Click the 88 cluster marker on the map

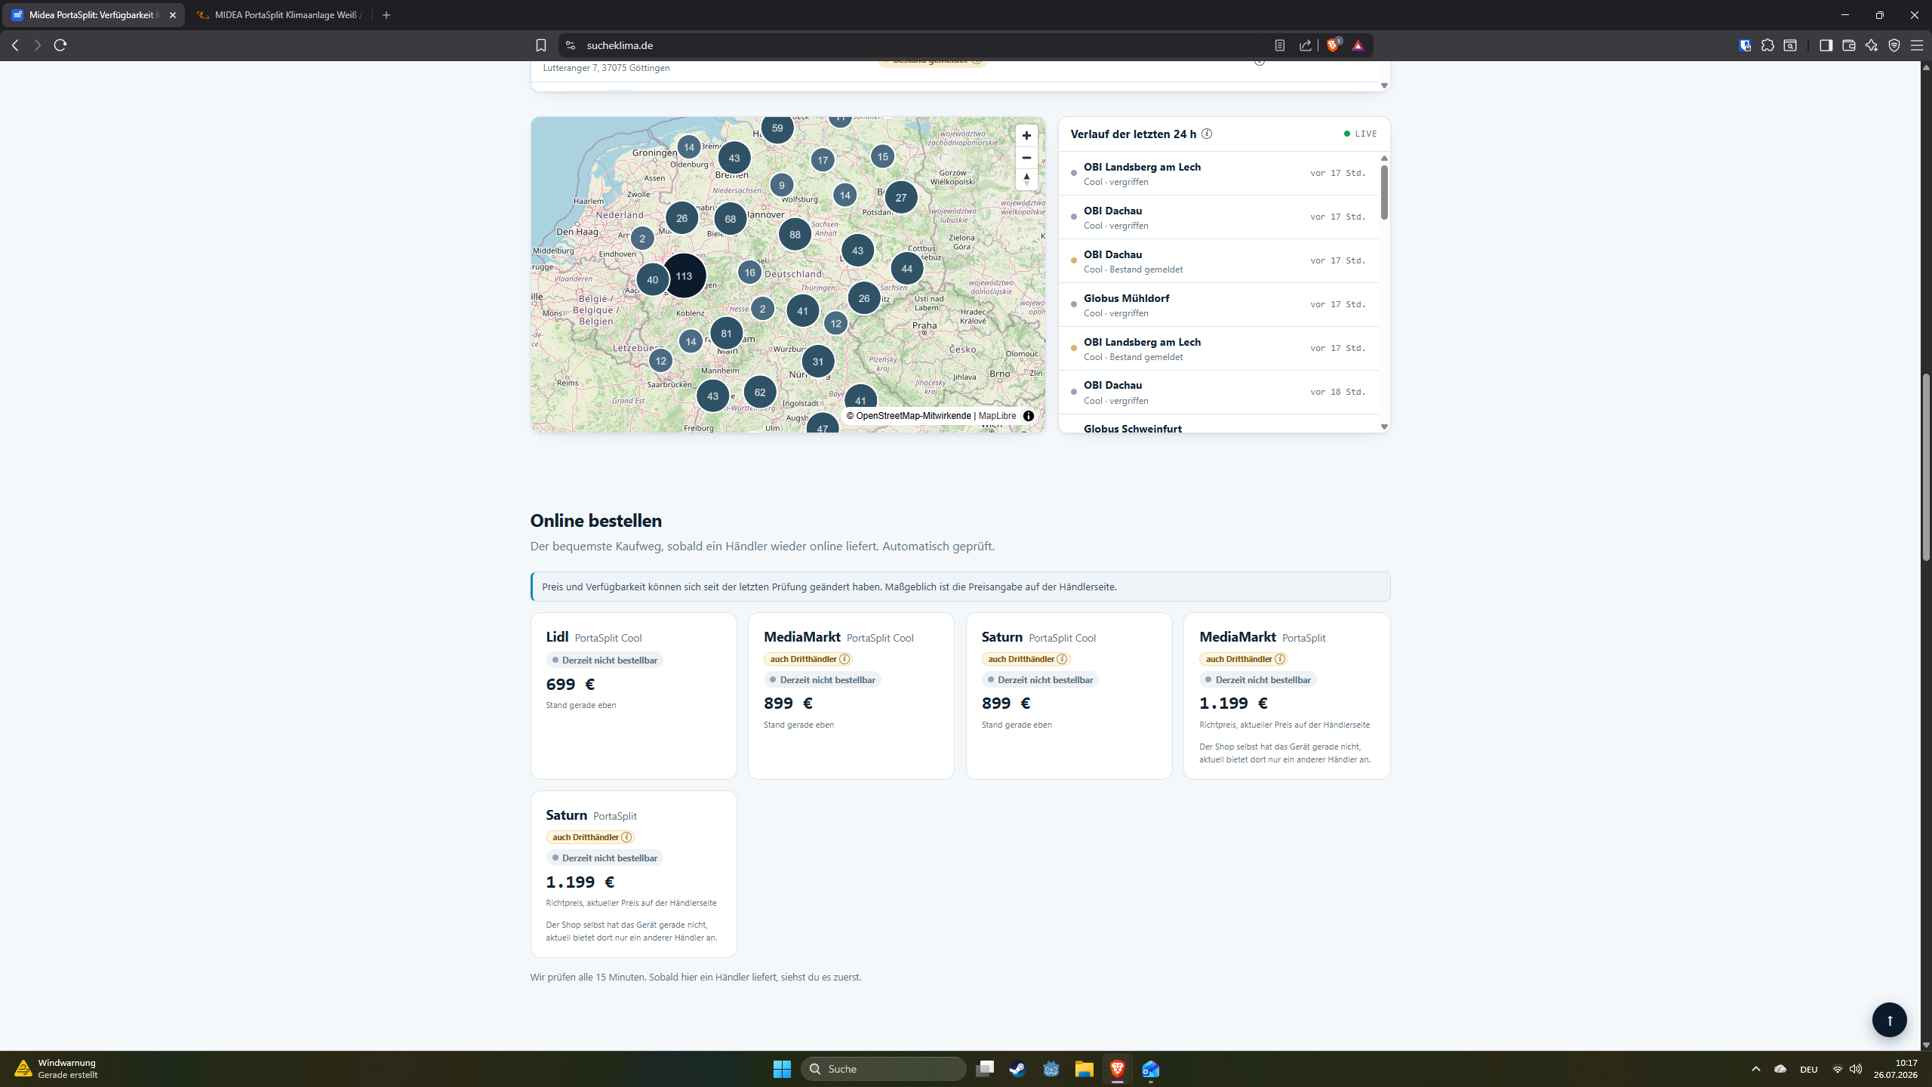click(x=795, y=235)
